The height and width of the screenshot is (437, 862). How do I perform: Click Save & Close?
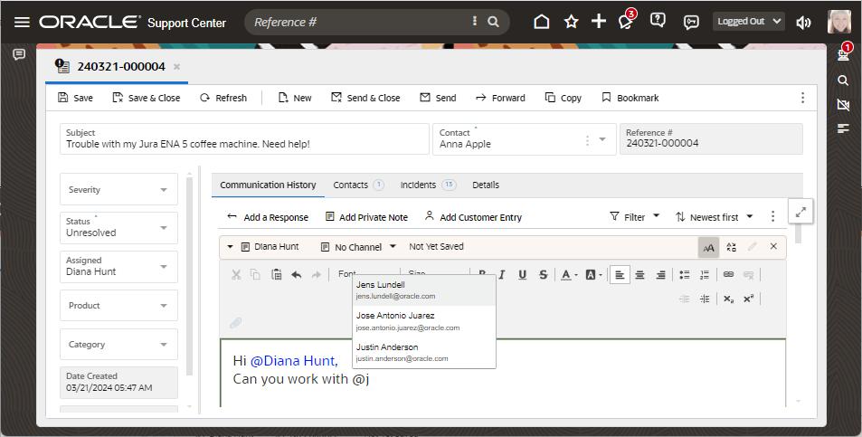[x=147, y=98]
